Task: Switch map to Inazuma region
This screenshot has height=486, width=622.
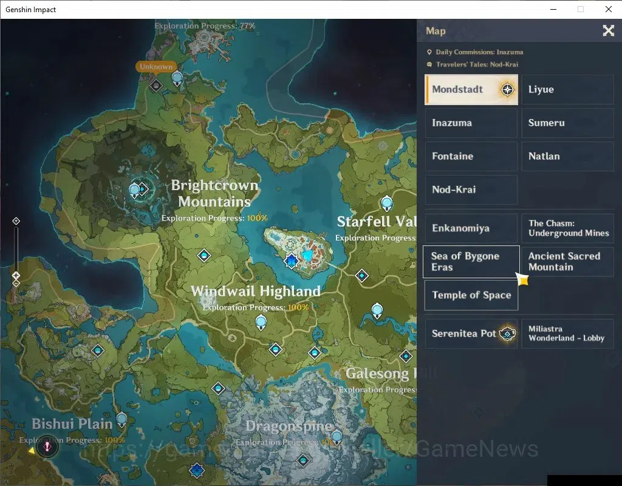Action: point(471,123)
